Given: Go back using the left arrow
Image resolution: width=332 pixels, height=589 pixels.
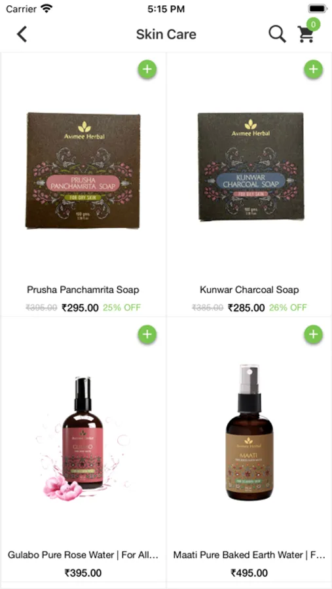Looking at the screenshot, I should tap(22, 34).
